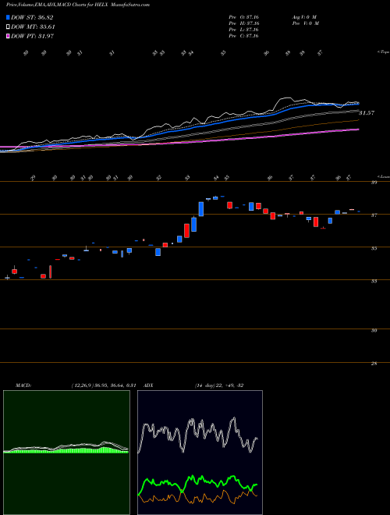
Task: Select the 'DOW MT: 35.61' legend text
Action: pos(33,27)
